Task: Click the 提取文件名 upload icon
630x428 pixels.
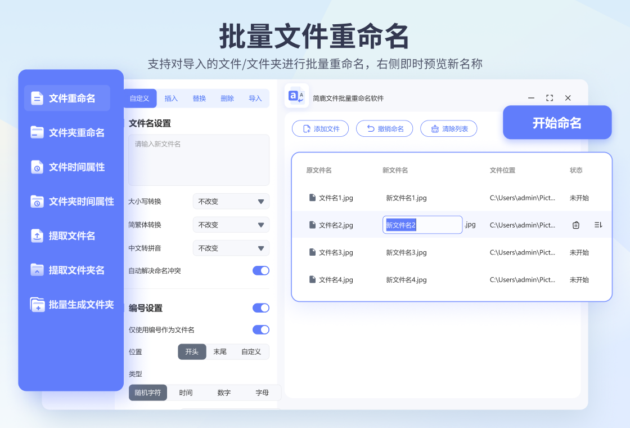Action: tap(37, 236)
